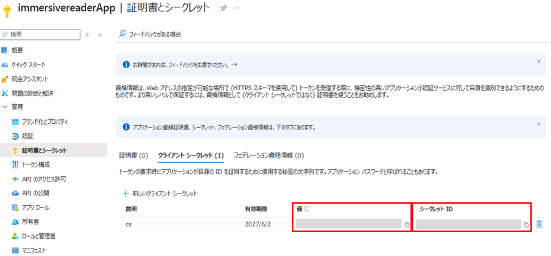Click the masked secret value field
551x256 pixels.
point(349,224)
